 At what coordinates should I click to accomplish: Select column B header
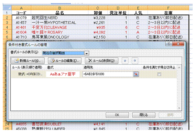point(60,8)
